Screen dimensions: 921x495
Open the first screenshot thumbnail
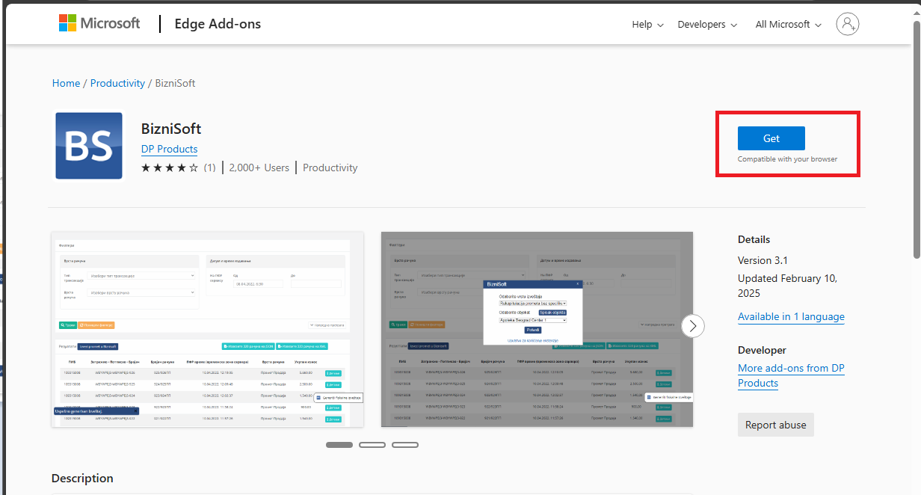pos(207,329)
